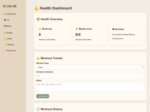150x112 pixels.
Task: Click the Health Dashboard heading
Action: click(x=56, y=8)
